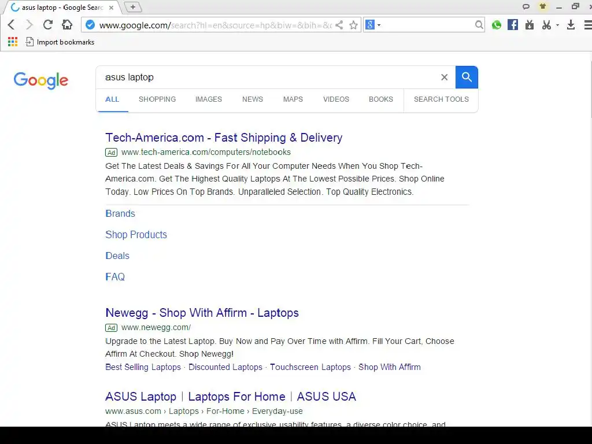Open the WhatsApp extension icon
Screen dimensions: 592x444
[497, 25]
